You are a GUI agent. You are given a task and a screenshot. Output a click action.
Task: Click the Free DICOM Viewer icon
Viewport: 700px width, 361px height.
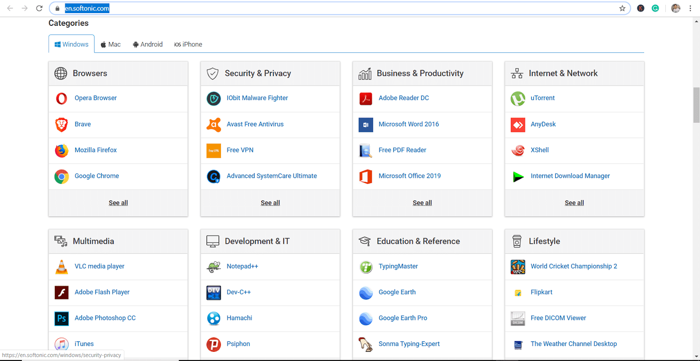(x=518, y=318)
